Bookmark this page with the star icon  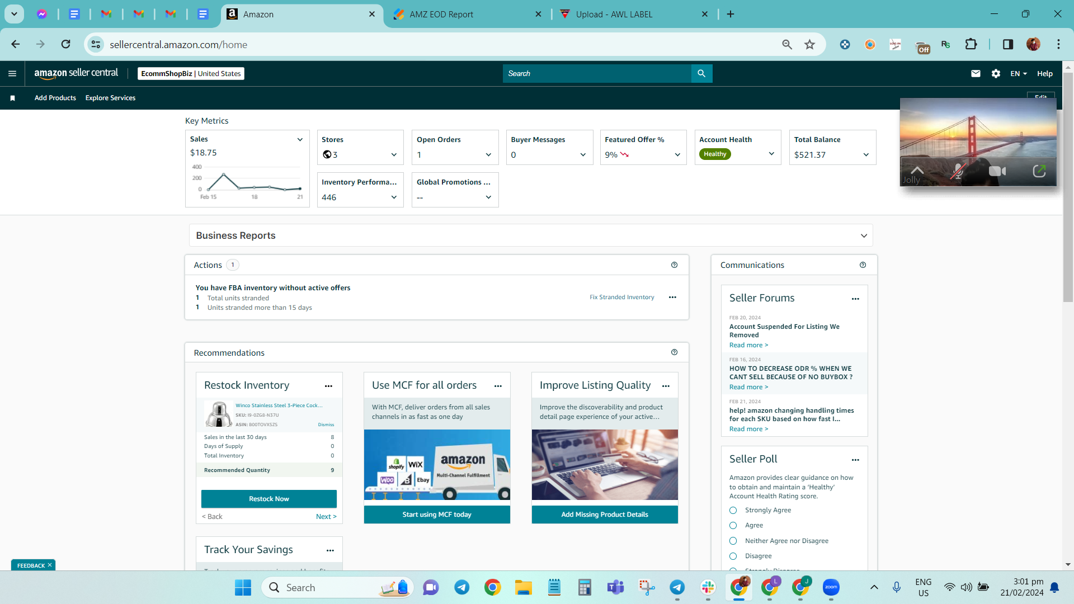[809, 44]
